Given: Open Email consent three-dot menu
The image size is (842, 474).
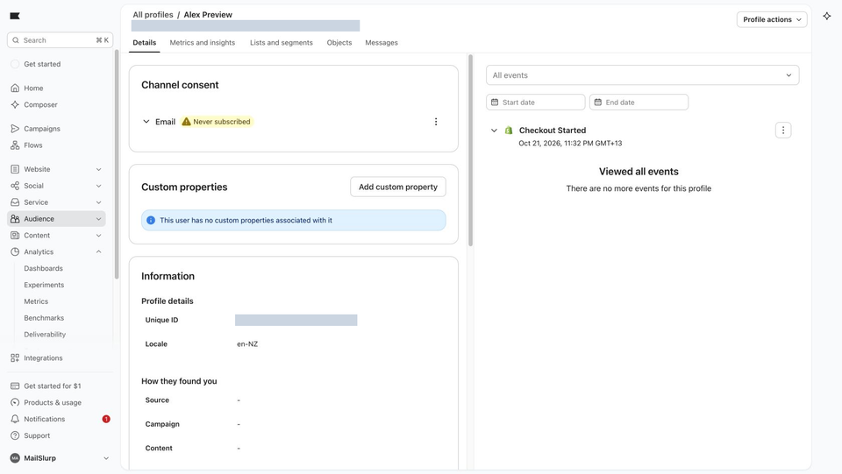Looking at the screenshot, I should [x=436, y=122].
